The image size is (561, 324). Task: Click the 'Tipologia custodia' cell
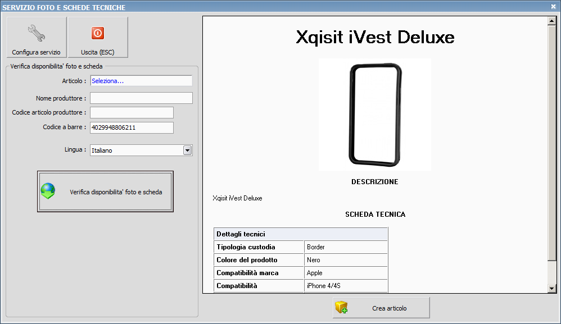coord(259,247)
